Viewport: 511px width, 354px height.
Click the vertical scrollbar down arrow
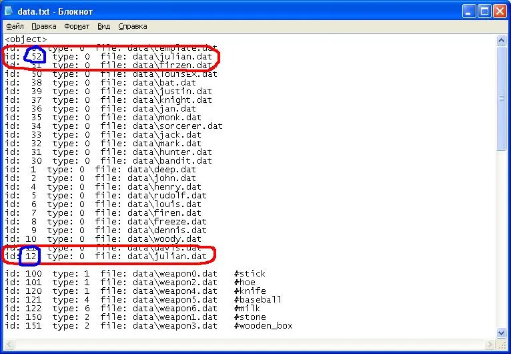click(501, 333)
